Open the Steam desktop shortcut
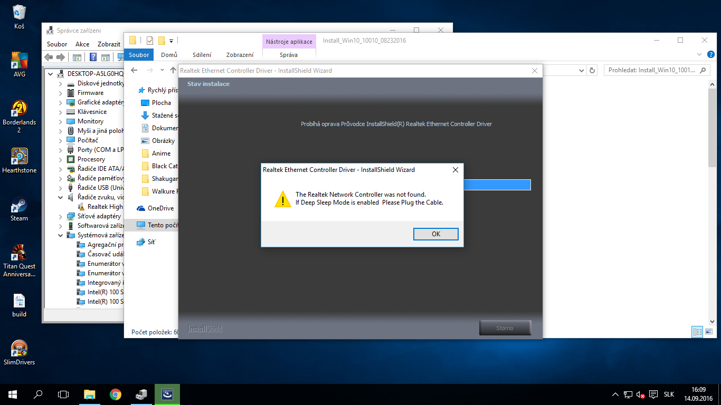Viewport: 721px width, 405px height. [x=19, y=209]
